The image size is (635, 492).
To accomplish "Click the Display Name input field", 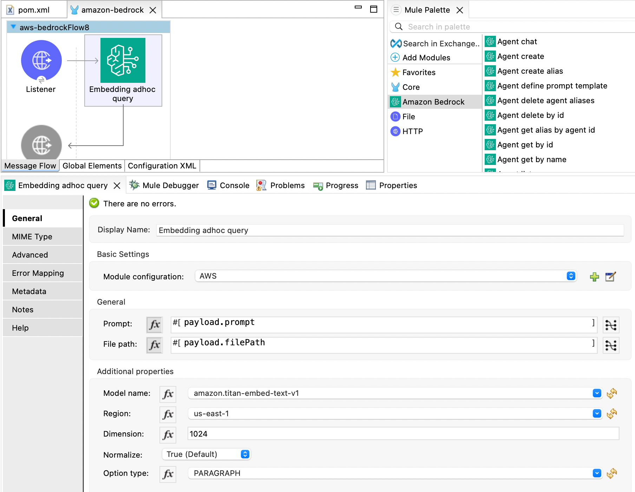I will (x=390, y=230).
